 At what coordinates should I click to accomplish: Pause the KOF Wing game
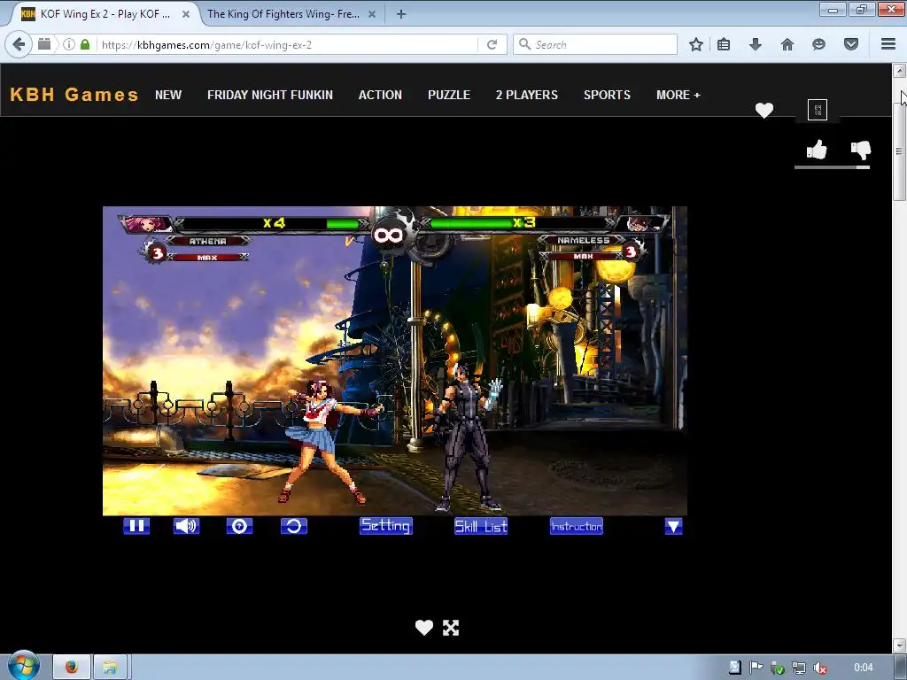(136, 526)
